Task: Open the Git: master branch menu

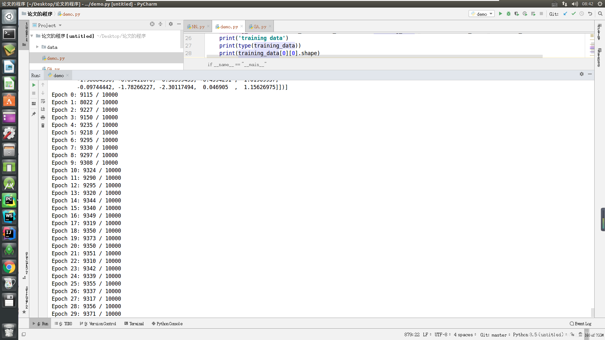Action: coord(495,335)
